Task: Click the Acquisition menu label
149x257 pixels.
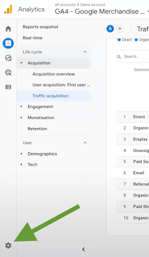Action: point(39,63)
